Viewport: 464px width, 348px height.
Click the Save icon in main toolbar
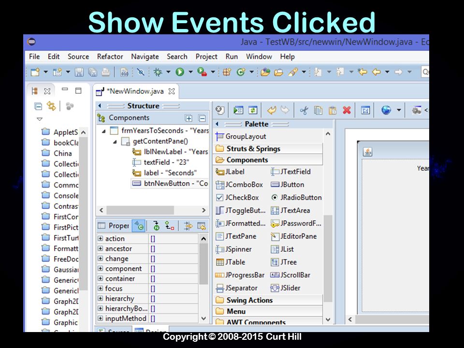point(79,72)
